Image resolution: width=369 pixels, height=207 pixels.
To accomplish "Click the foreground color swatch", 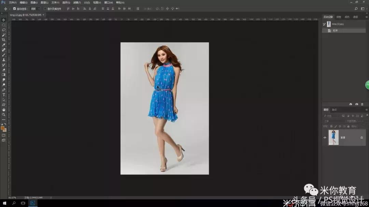I will coord(3,128).
